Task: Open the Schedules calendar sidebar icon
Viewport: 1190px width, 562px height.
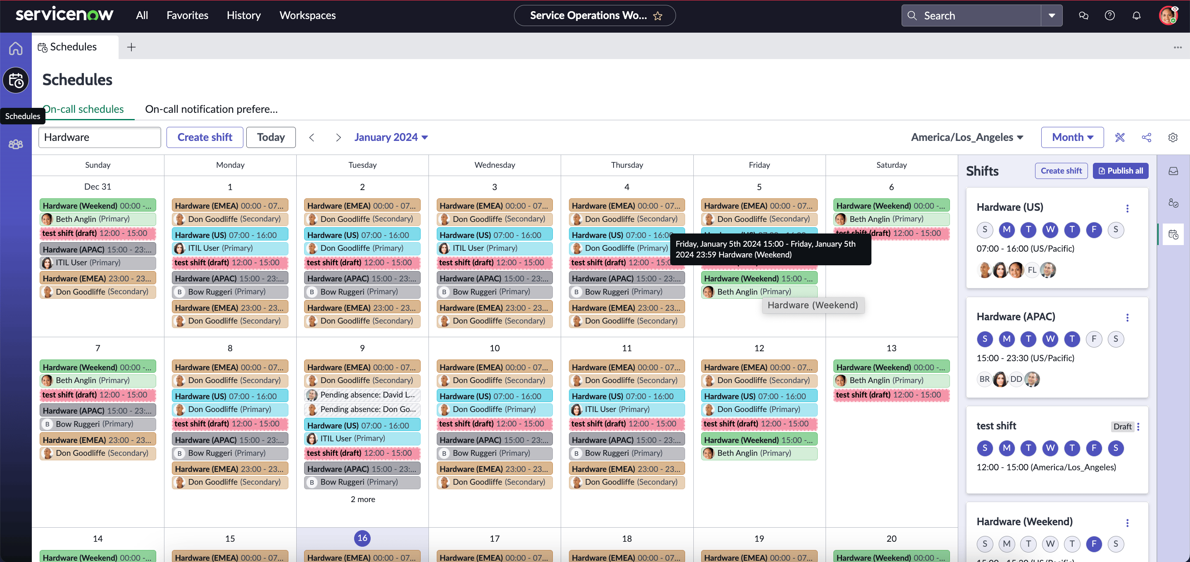Action: click(16, 81)
